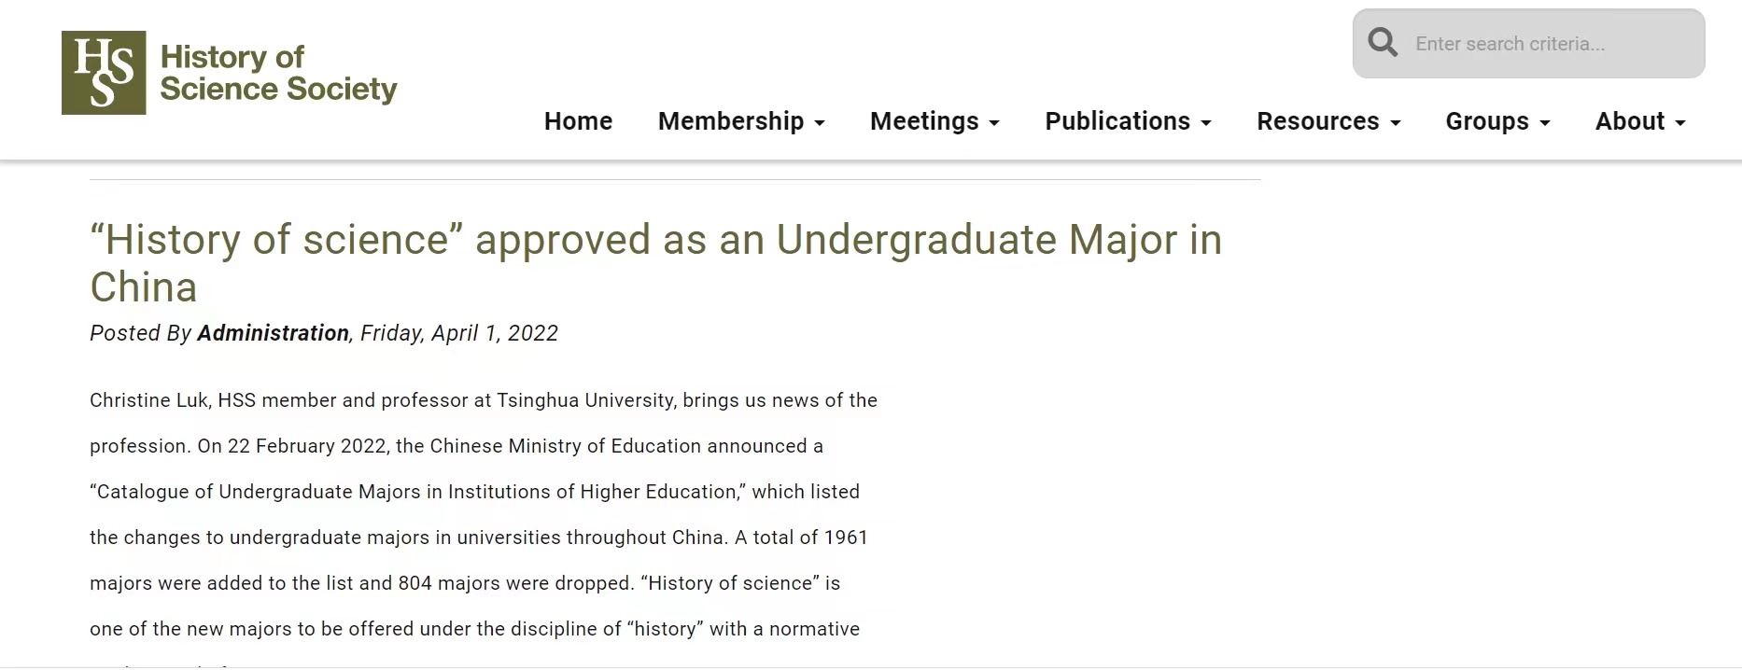Click the Friday, April 1, 2022 post date

pos(459,333)
